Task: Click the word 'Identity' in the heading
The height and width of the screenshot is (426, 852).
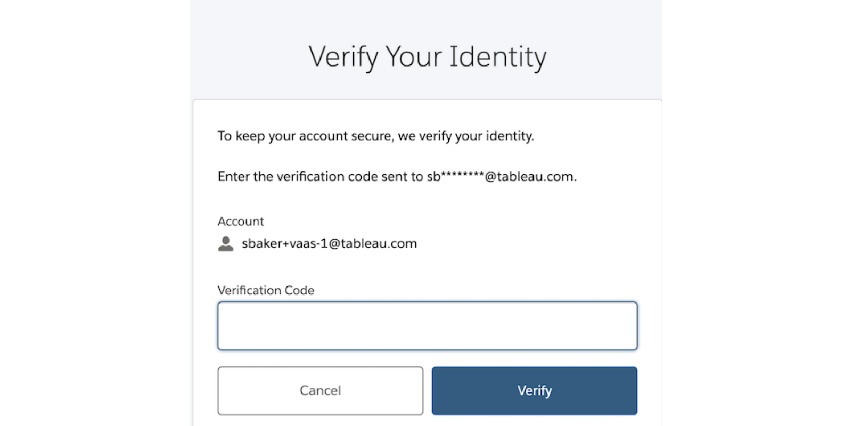Action: click(498, 56)
